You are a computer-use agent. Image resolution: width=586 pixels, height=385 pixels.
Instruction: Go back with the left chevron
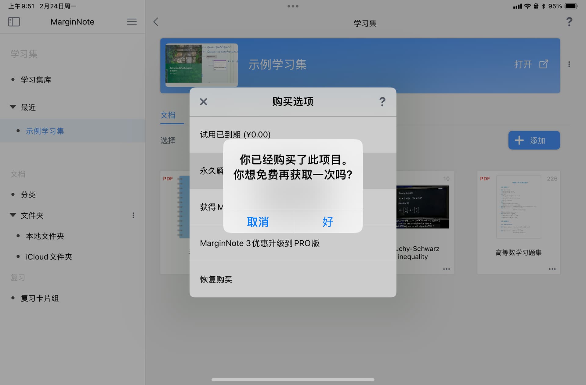click(156, 22)
